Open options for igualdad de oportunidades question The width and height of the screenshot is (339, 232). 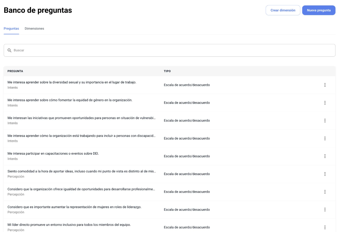pos(325,192)
